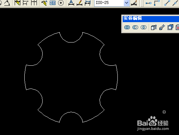179x135 pixels.
Task: Select the Angular dimension tool
Action: click(7, 3)
